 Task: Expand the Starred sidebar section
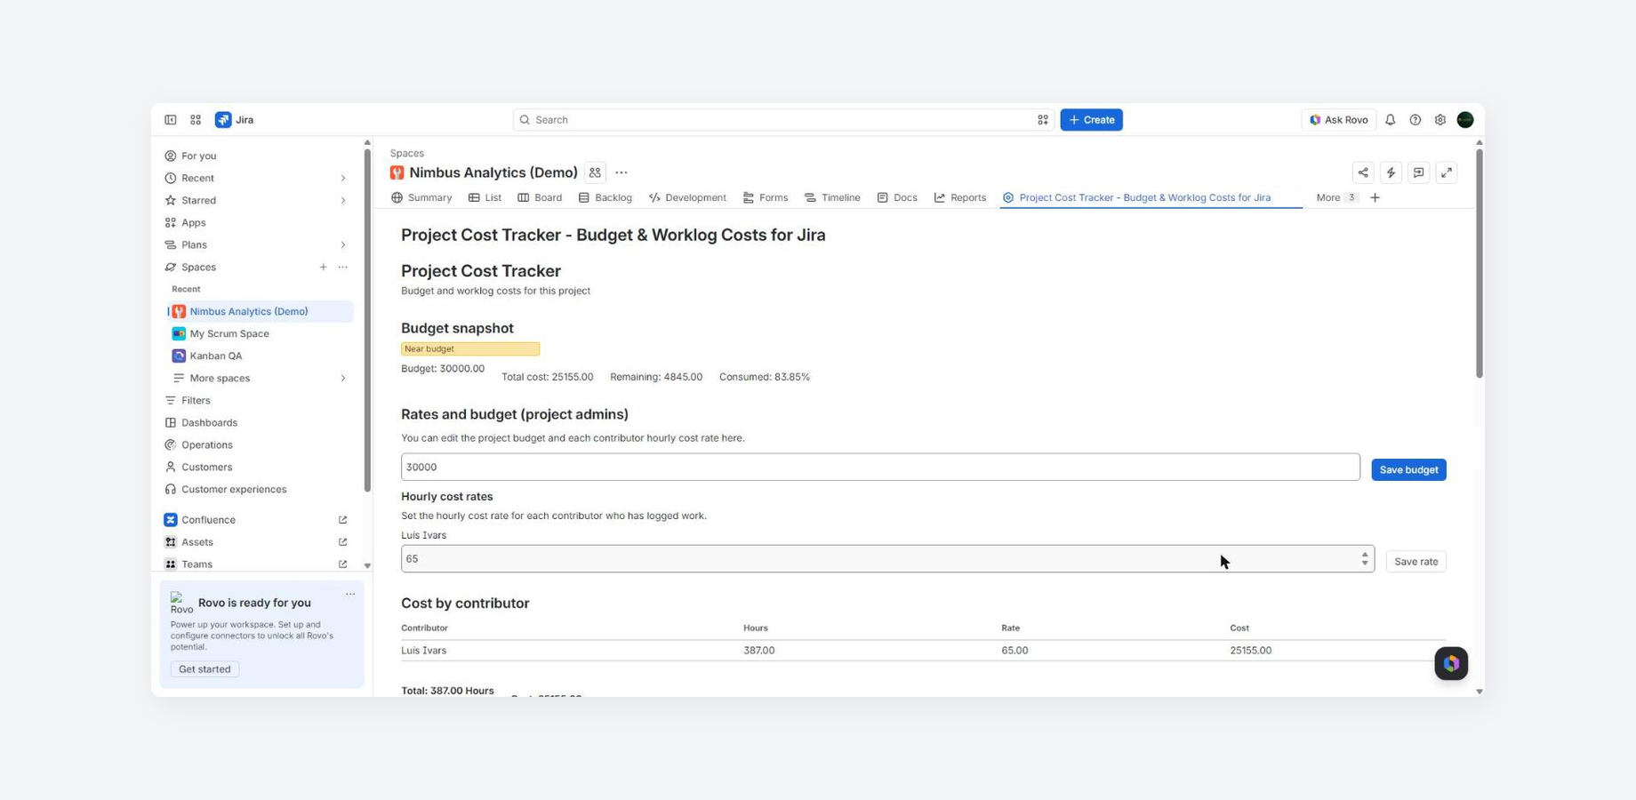(342, 200)
